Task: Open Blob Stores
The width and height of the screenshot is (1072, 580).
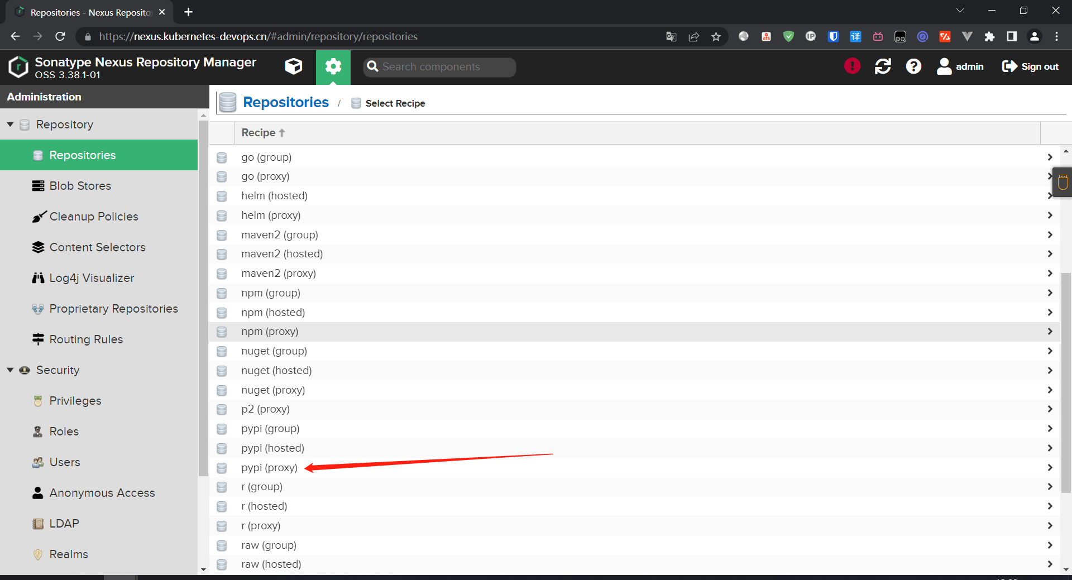Action: click(99, 186)
